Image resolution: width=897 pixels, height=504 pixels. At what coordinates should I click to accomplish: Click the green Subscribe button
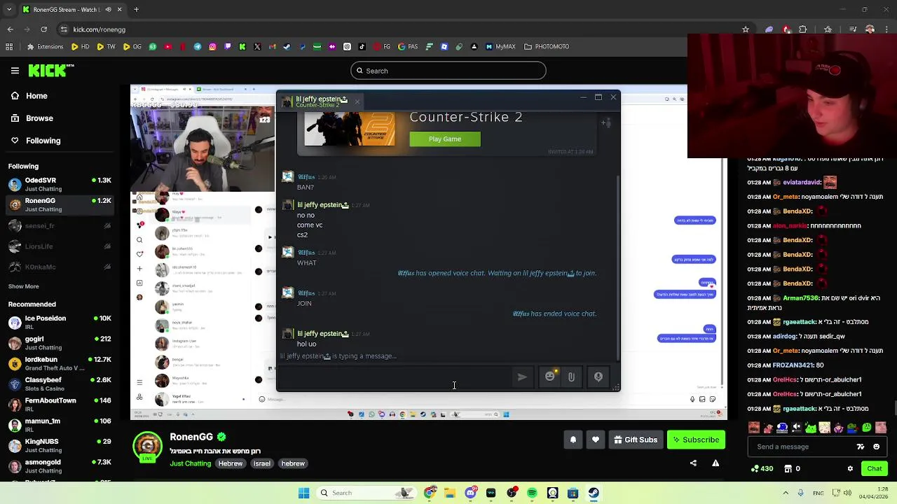point(696,440)
